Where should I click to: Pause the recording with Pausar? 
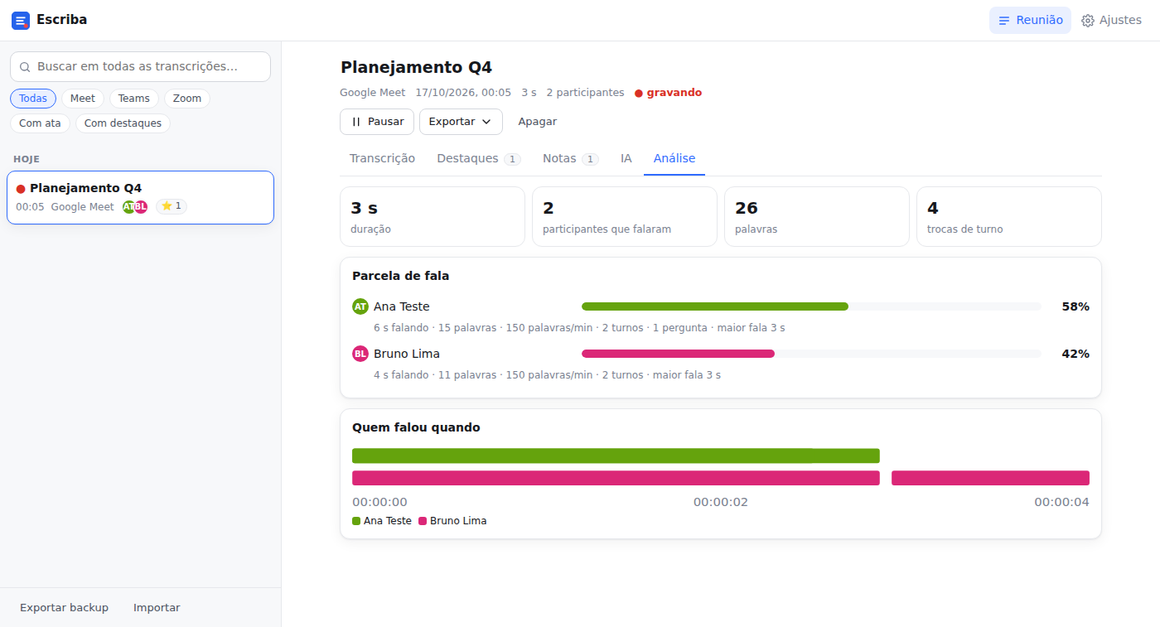[377, 122]
